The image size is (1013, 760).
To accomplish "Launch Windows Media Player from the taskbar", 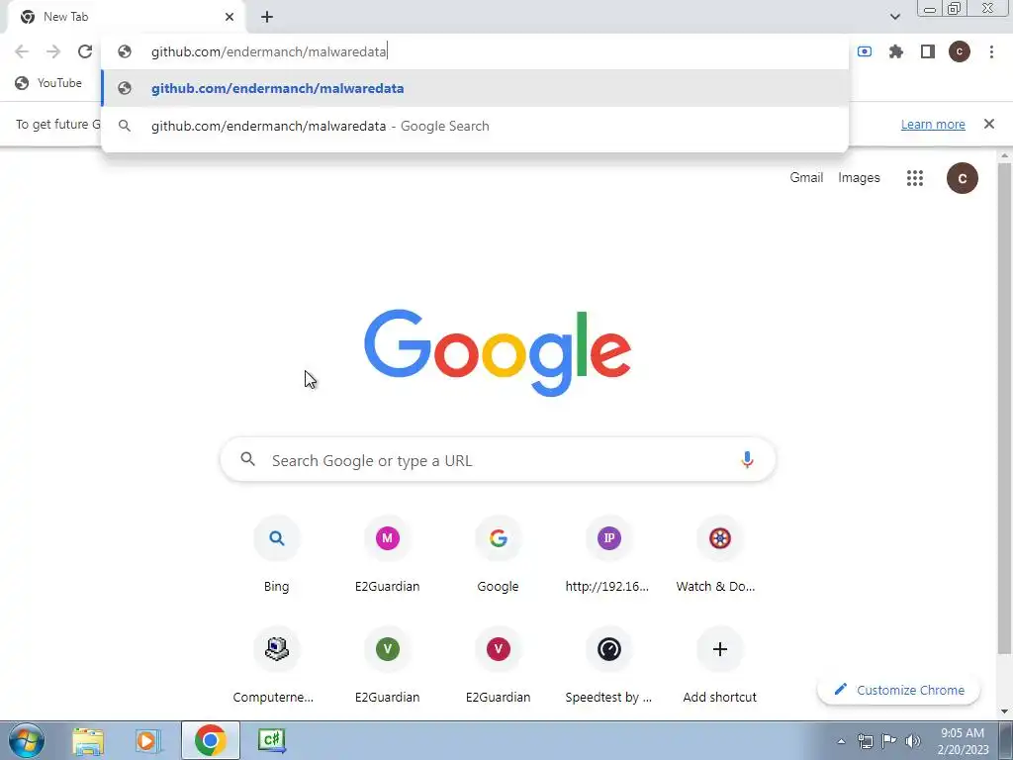I will pyautogui.click(x=146, y=740).
